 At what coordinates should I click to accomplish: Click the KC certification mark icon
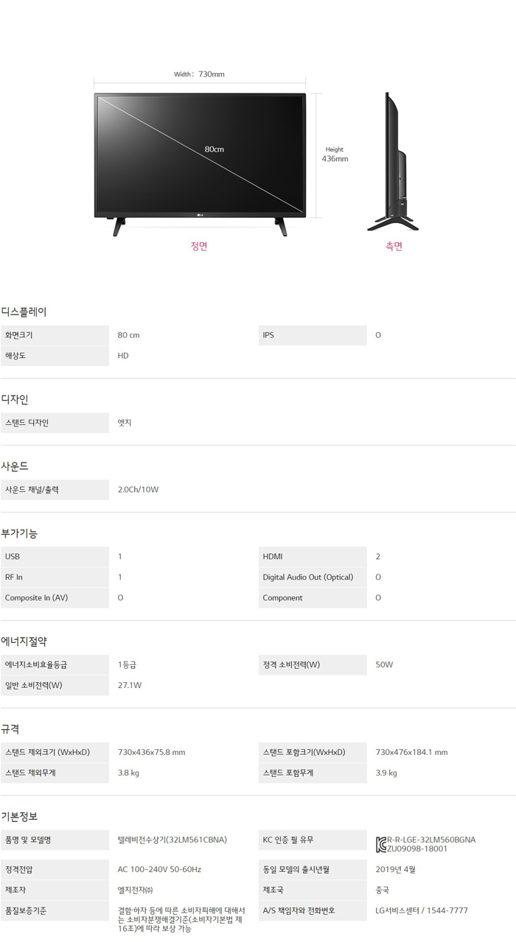381,844
